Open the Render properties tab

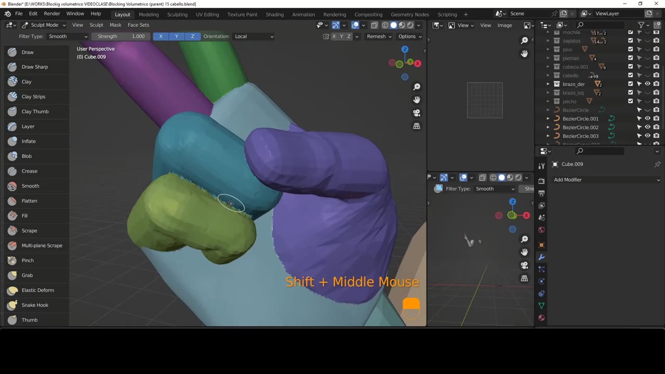(541, 181)
